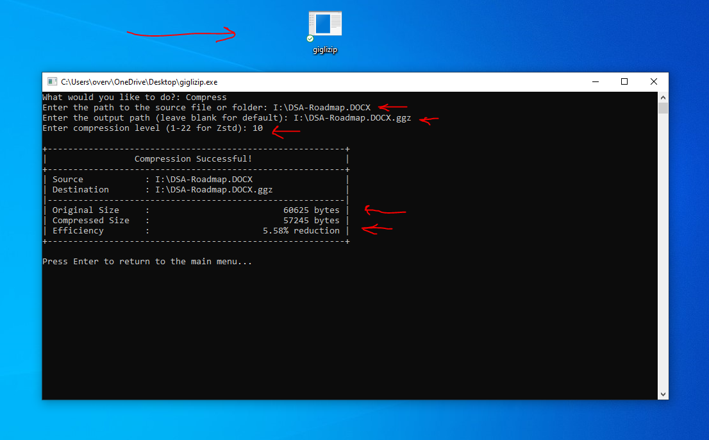Viewport: 709px width, 440px height.
Task: Click the 'Compression Successful!' heading
Action: click(193, 158)
